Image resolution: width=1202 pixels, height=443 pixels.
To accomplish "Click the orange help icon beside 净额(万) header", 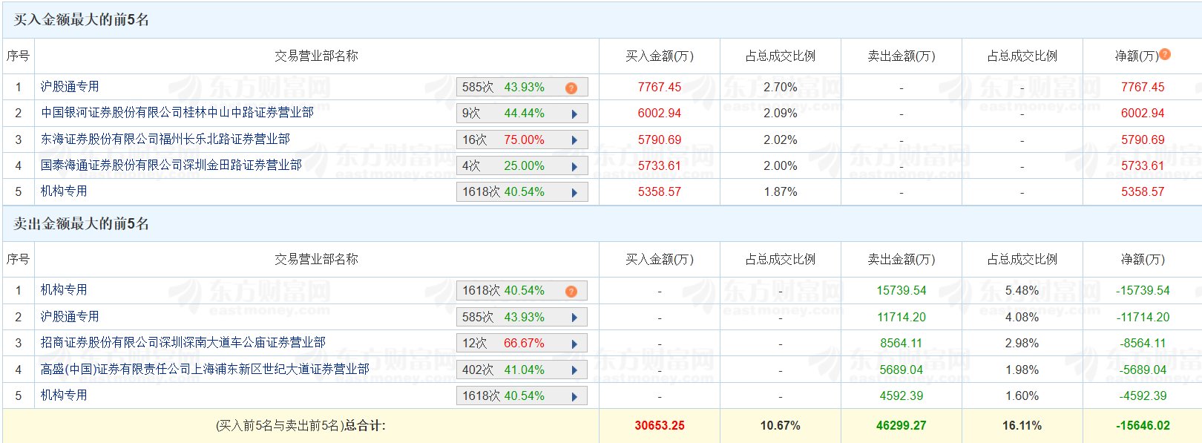I will [x=1165, y=54].
